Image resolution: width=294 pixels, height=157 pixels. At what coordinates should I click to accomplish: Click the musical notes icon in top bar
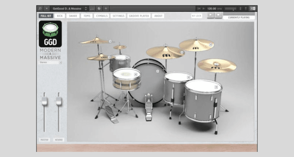click(92, 9)
